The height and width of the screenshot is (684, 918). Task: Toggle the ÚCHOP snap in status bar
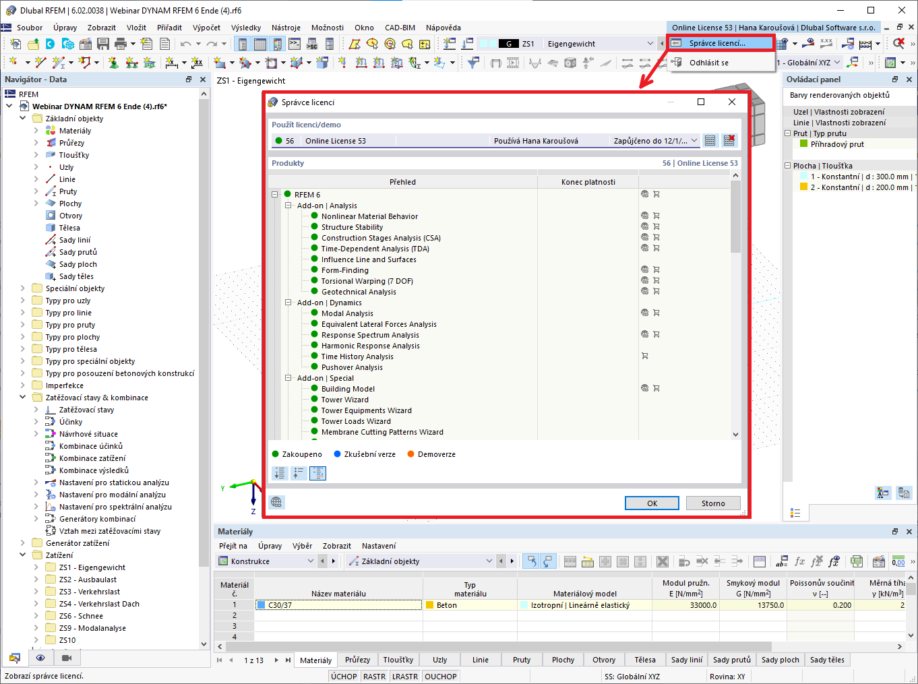pos(344,677)
